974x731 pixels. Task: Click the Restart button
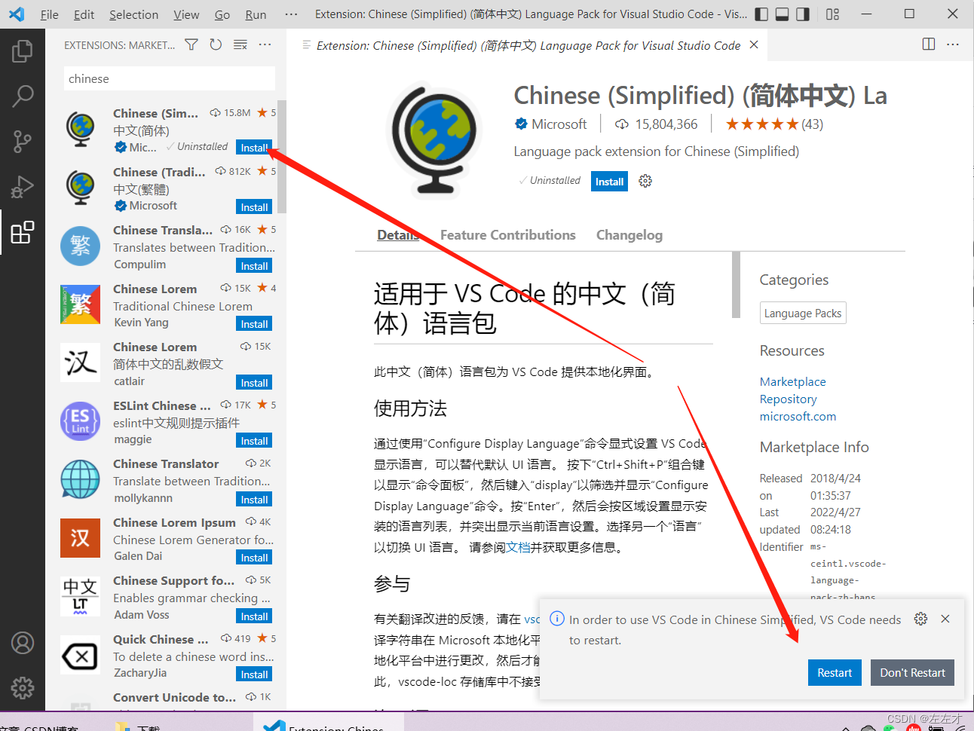tap(835, 673)
